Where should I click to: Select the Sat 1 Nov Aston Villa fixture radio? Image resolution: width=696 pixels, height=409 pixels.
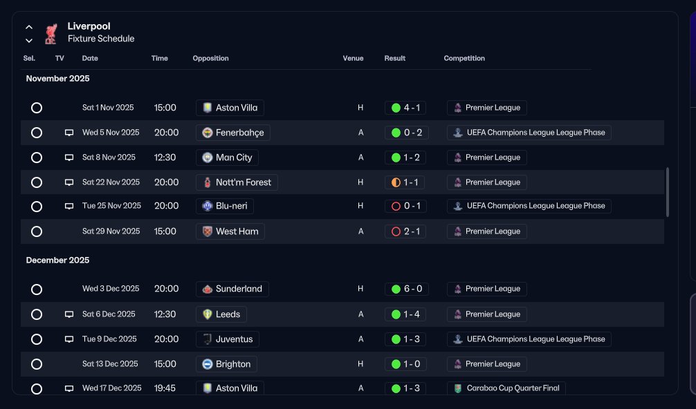[x=37, y=108]
